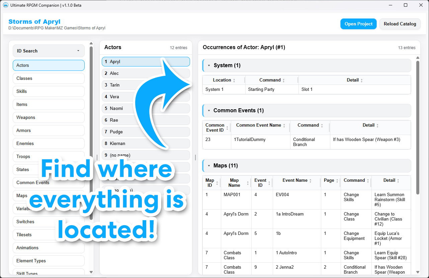Viewport: 429px width, 278px height.
Task: Click the occurrences panel scroll-down arrow
Action: tap(418, 272)
